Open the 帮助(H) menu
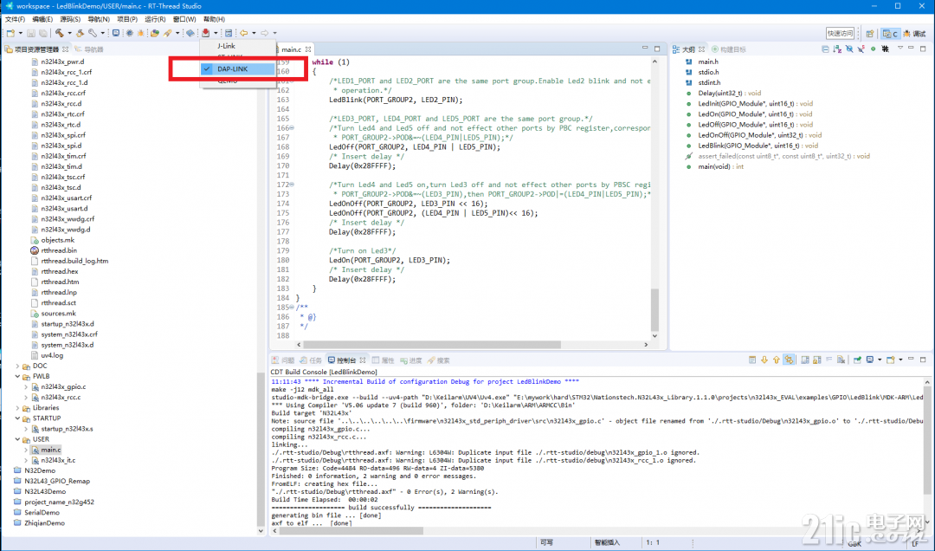The width and height of the screenshot is (935, 551). click(x=214, y=19)
